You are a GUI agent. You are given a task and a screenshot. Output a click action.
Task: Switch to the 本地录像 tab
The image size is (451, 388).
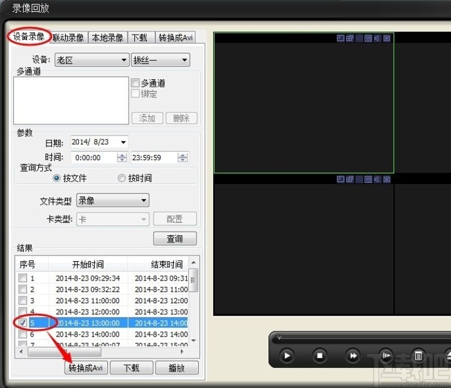(x=107, y=38)
